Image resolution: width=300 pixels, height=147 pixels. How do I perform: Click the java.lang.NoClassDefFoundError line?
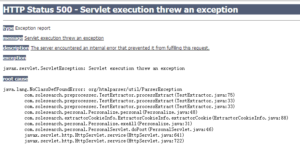point(93,89)
